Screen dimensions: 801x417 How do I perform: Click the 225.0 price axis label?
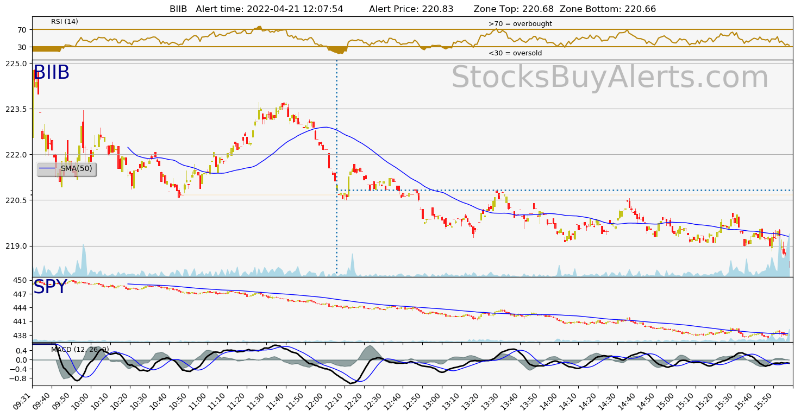click(16, 64)
